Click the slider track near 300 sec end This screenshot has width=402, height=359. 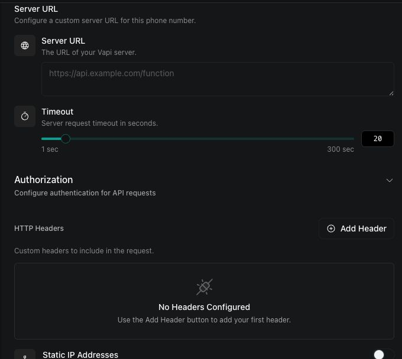coord(349,139)
